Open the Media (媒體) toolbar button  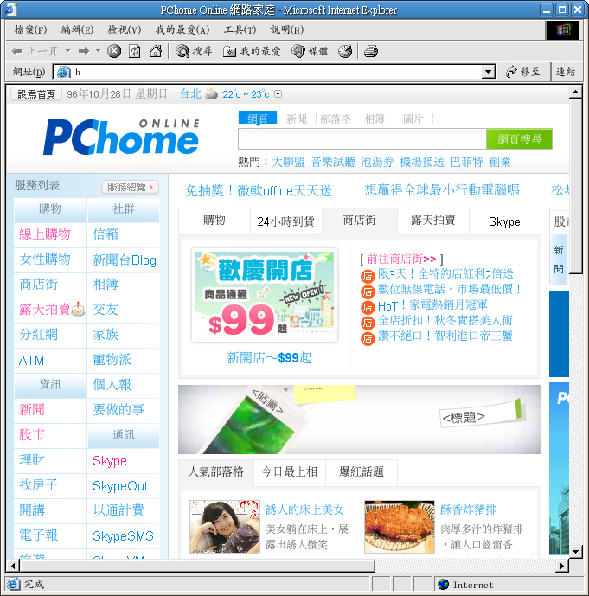[310, 51]
